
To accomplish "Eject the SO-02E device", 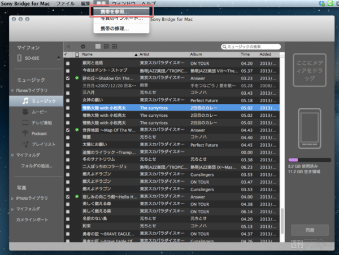I will point(59,58).
